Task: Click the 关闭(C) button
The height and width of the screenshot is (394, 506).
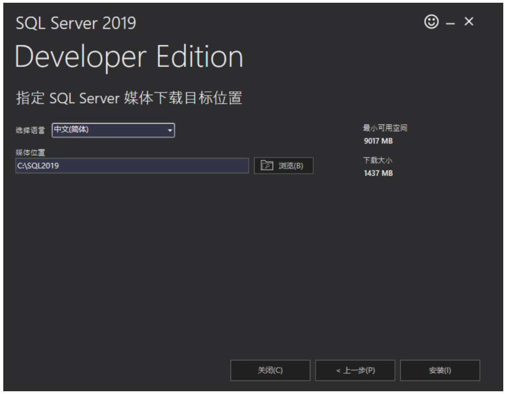Action: [271, 370]
